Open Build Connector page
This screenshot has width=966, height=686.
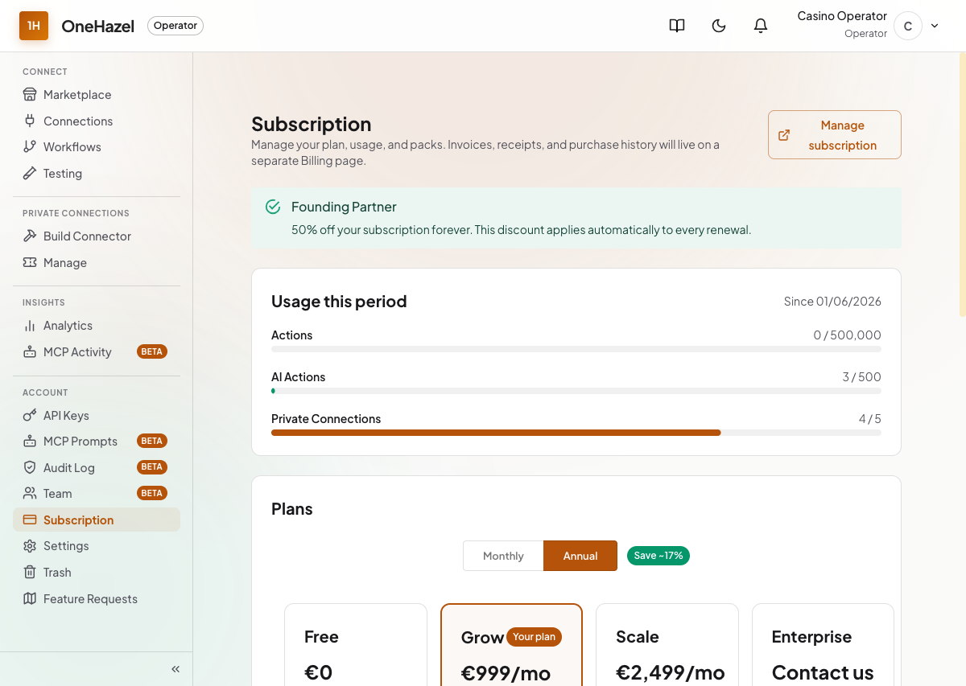coord(97,236)
